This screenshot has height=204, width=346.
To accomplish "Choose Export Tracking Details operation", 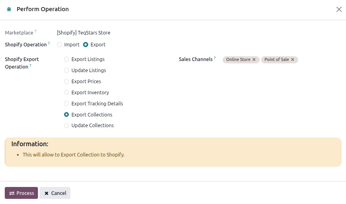I will click(66, 103).
